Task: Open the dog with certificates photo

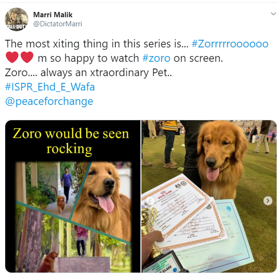Action: [x=209, y=196]
